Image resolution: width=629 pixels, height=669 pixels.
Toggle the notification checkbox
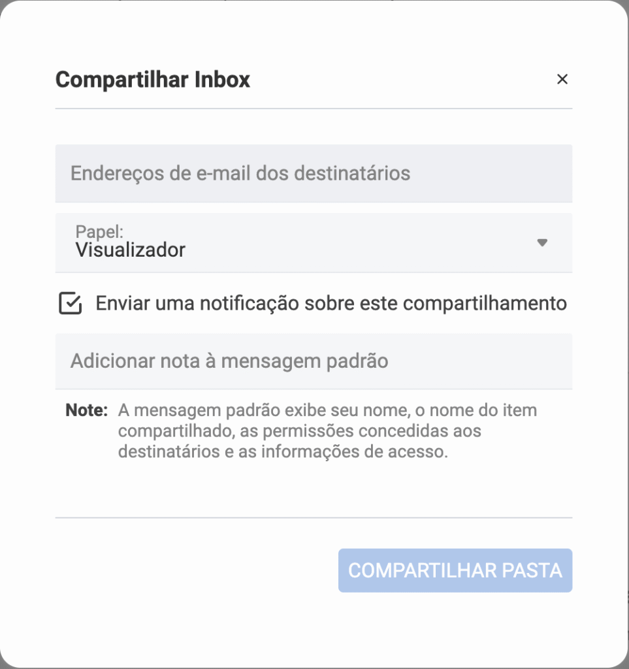71,304
